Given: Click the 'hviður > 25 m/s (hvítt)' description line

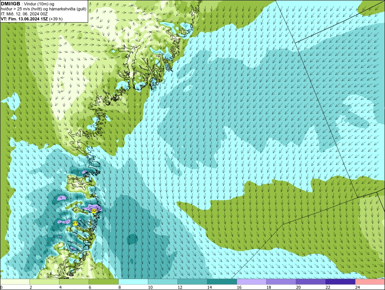Looking at the screenshot, I should point(44,9).
